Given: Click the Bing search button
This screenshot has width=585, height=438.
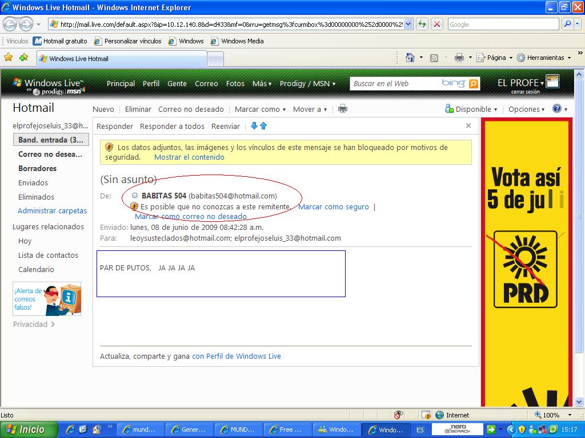Looking at the screenshot, I should pos(474,83).
